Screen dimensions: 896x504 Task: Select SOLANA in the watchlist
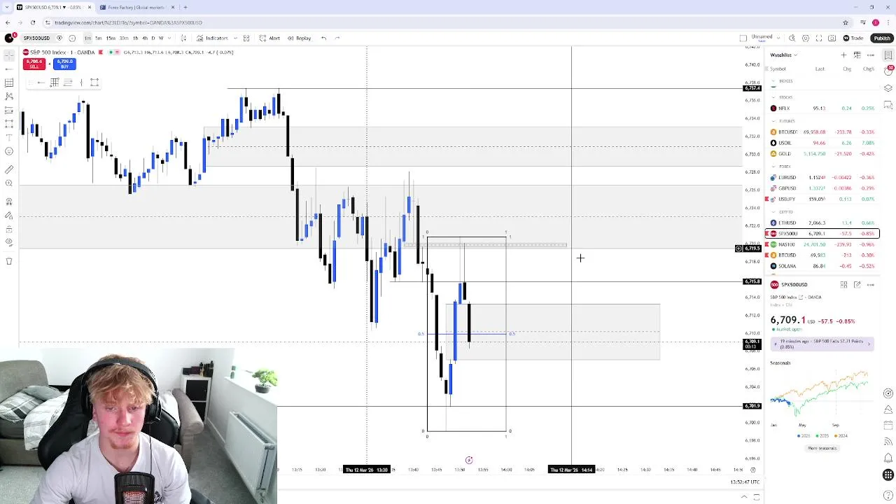[822, 266]
